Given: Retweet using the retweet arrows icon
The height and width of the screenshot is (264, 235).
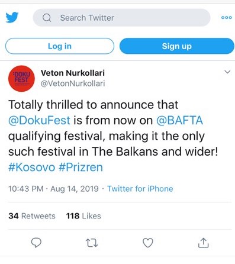Looking at the screenshot, I should tap(92, 243).
